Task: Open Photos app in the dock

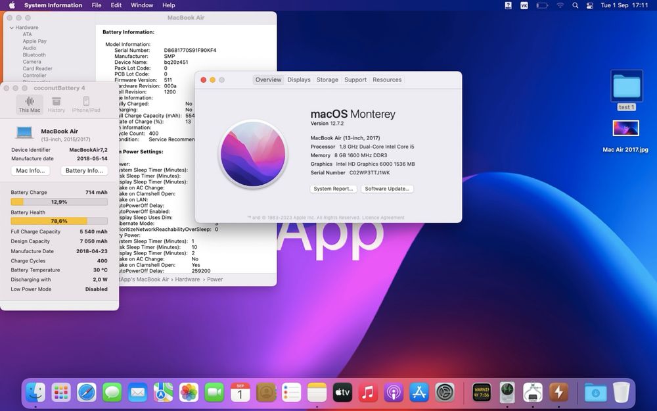Action: 189,393
